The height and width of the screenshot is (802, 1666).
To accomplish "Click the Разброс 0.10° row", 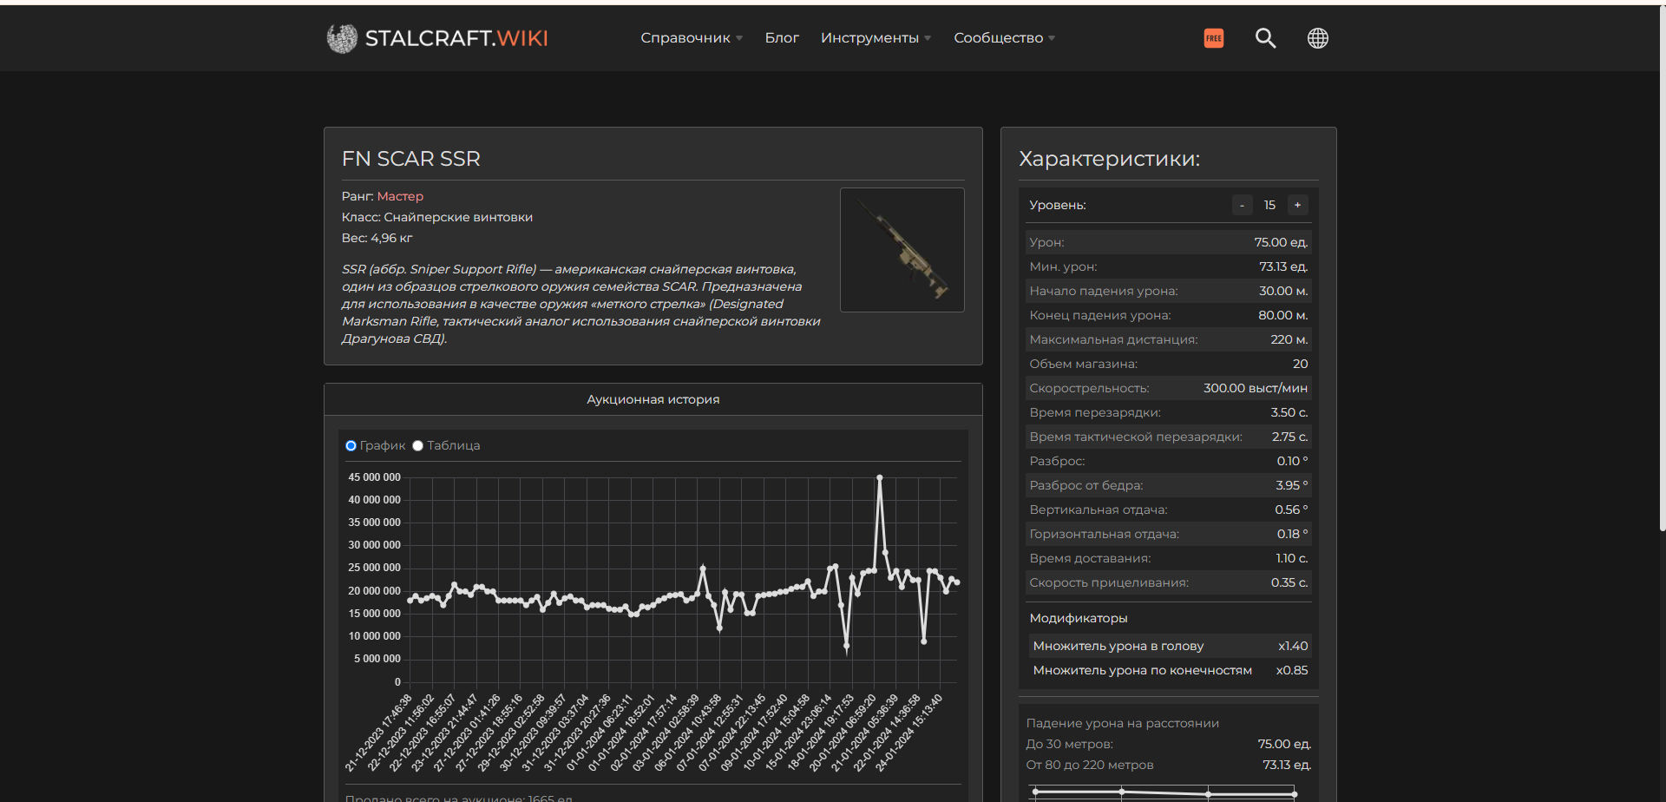I will [x=1168, y=461].
